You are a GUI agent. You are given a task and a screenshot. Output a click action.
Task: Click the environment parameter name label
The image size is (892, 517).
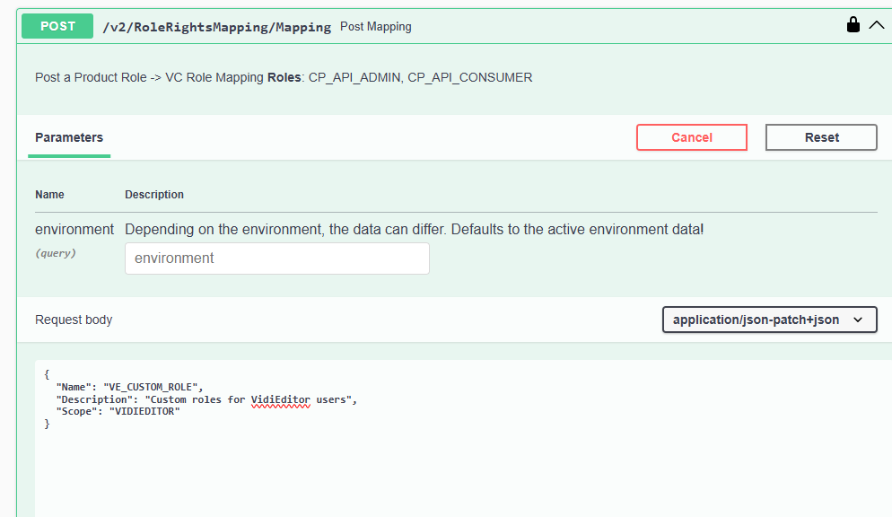[x=74, y=229]
